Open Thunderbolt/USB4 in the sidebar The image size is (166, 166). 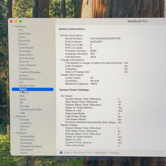click(x=31, y=110)
